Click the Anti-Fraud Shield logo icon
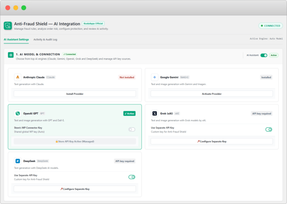The height and width of the screenshot is (204, 287). [x=8, y=26]
